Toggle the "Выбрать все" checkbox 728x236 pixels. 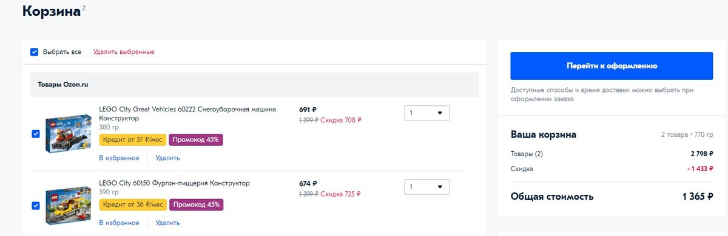35,52
